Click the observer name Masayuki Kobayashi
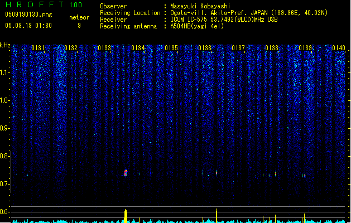 point(200,6)
